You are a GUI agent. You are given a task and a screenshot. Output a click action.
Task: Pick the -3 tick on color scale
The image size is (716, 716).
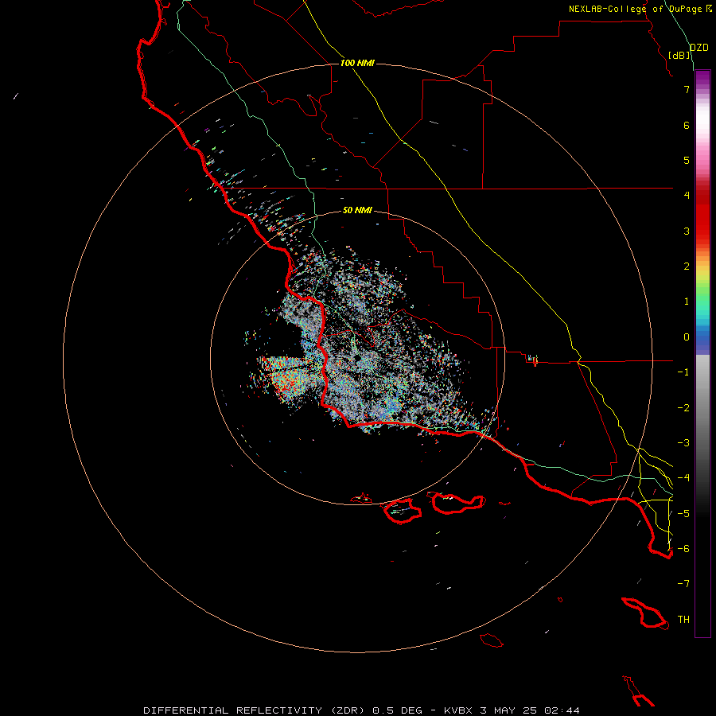[683, 443]
